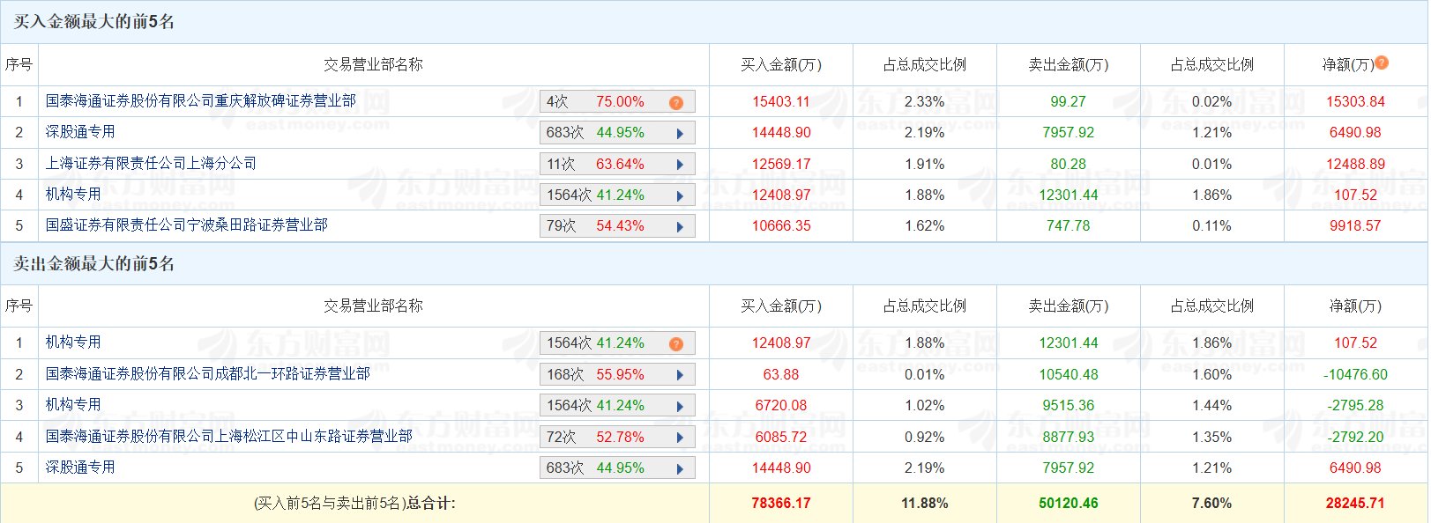Image resolution: width=1431 pixels, height=523 pixels.
Task: Click blue arrow in 卖出 row with net -2795.28
Action: pos(680,407)
